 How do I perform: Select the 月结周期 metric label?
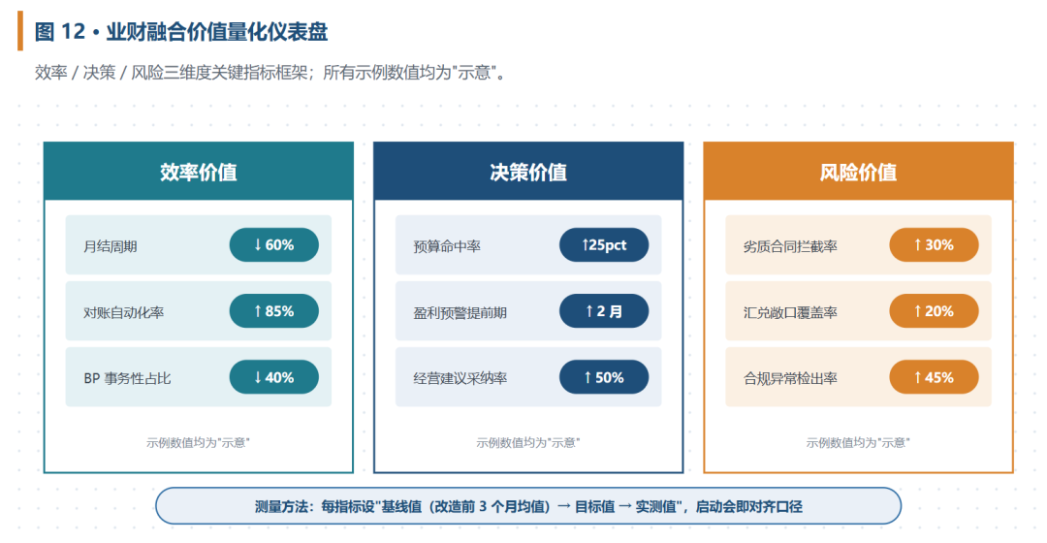tap(111, 246)
